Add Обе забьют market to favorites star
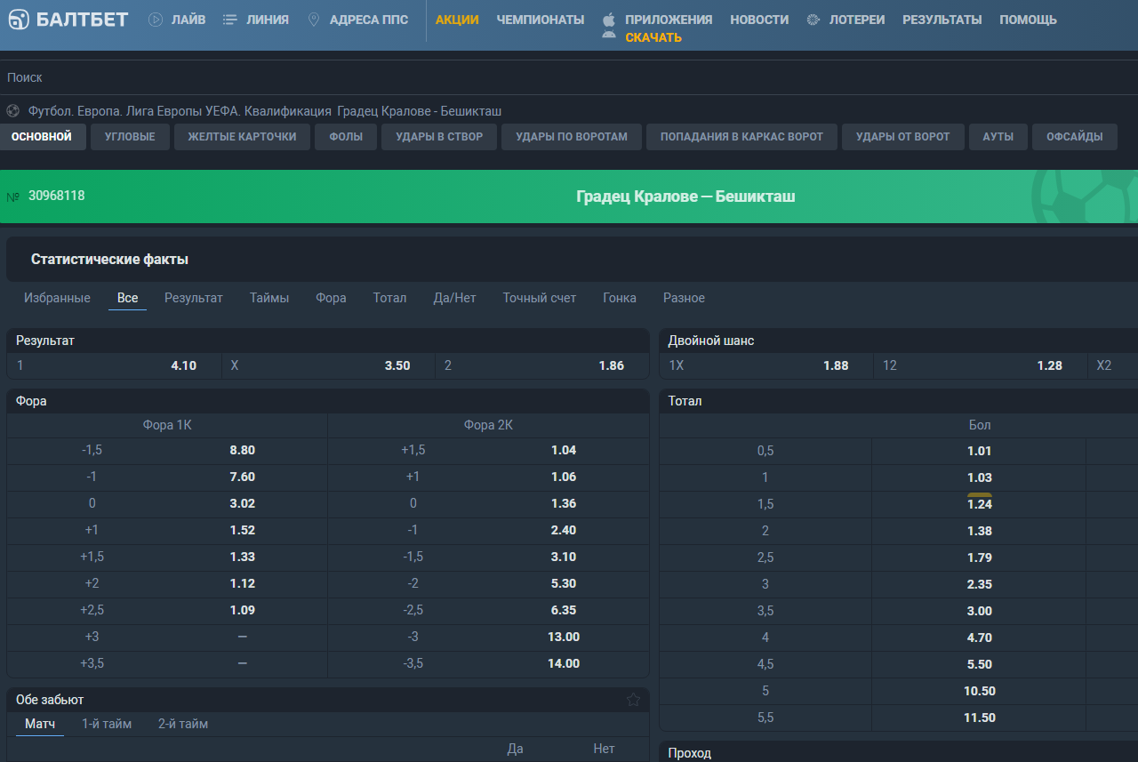 pyautogui.click(x=633, y=700)
